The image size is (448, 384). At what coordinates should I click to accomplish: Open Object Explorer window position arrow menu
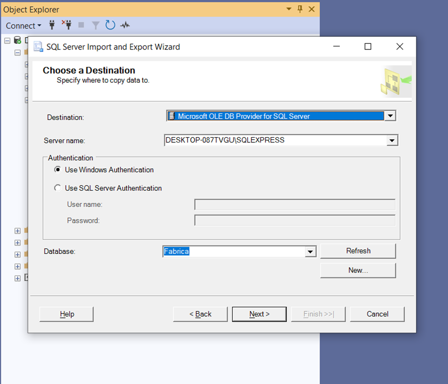pos(289,9)
